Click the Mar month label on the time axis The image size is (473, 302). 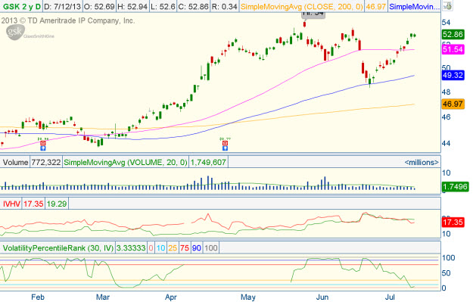coord(103,297)
